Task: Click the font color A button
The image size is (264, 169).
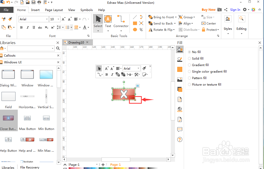Action: [x=85, y=27]
